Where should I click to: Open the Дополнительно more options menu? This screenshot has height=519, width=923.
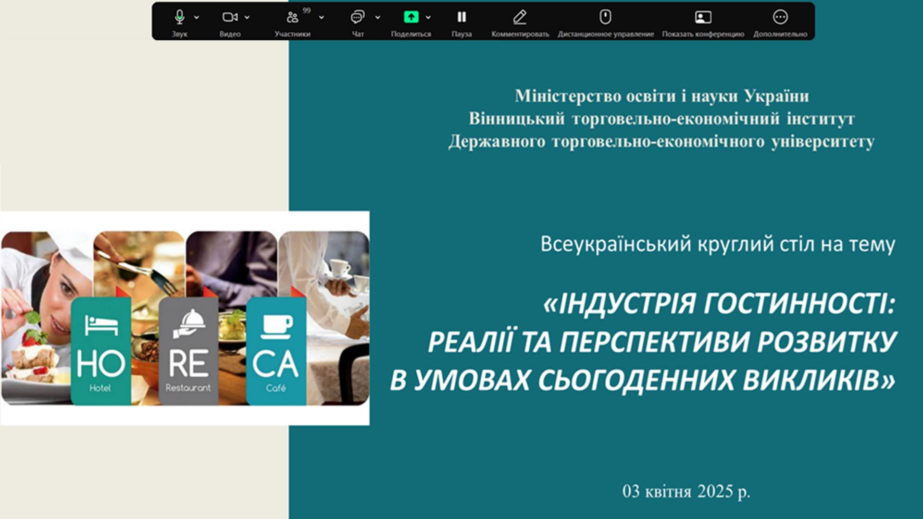point(780,17)
